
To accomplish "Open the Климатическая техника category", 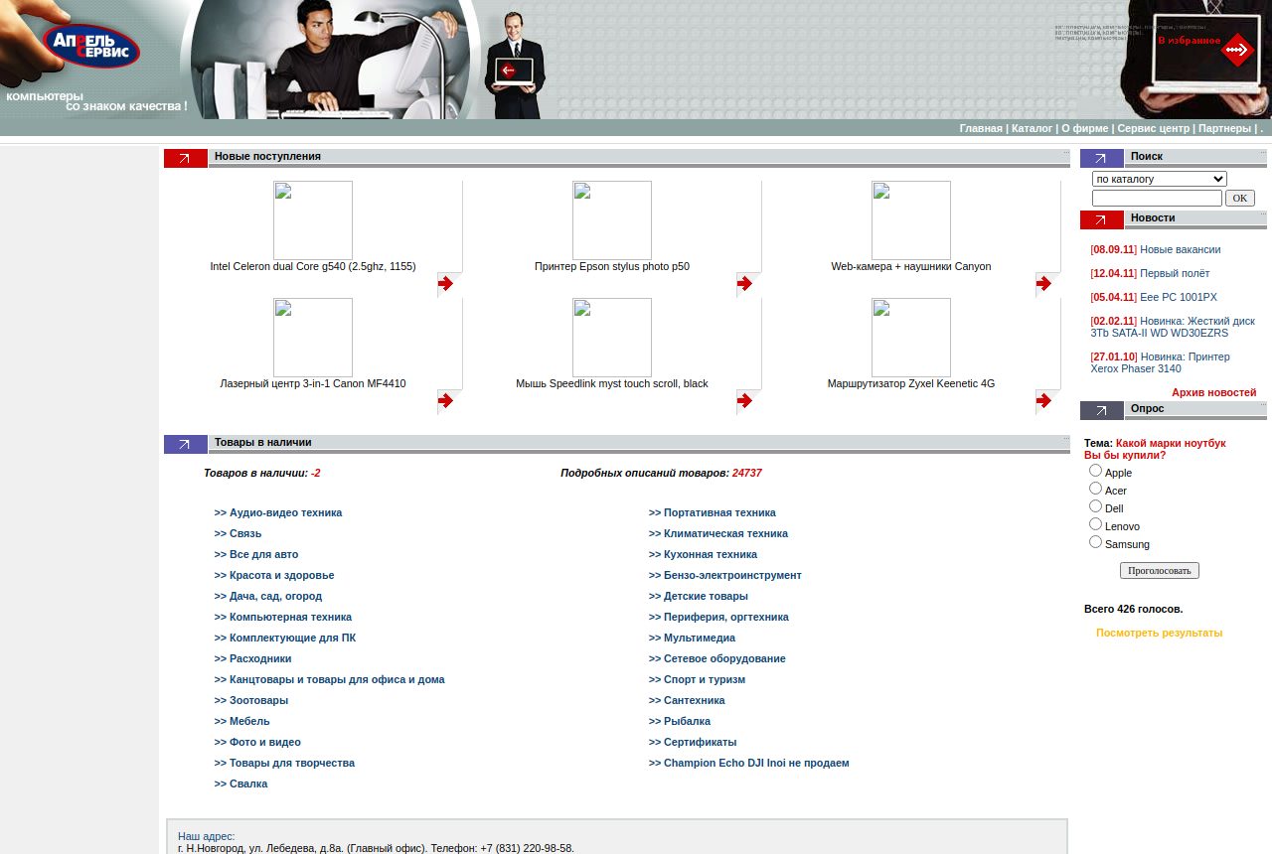I will tap(718, 533).
